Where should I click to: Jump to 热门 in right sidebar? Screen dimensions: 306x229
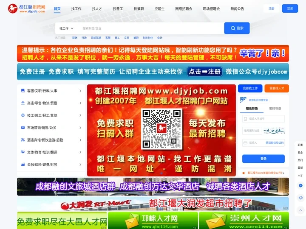click(x=300, y=160)
